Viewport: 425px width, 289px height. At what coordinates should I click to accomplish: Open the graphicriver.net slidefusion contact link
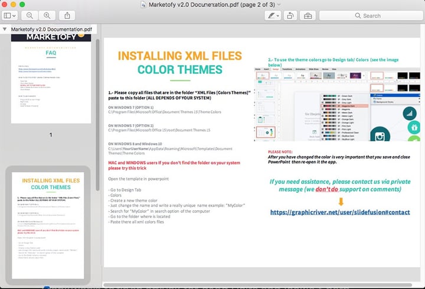(340, 212)
